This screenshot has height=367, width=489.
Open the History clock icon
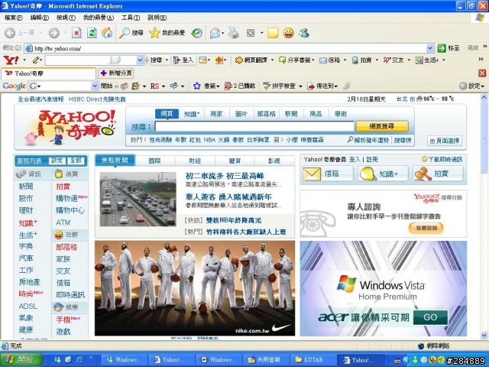(x=197, y=33)
